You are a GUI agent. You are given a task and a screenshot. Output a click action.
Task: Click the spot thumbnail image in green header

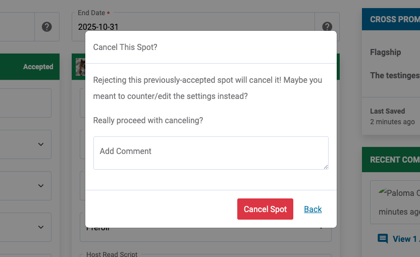click(80, 67)
